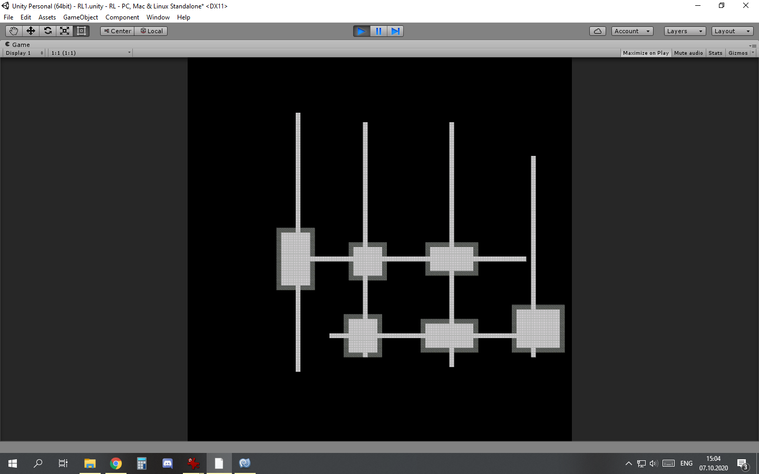Open network settings tray icon
This screenshot has height=474, width=759.
click(641, 463)
